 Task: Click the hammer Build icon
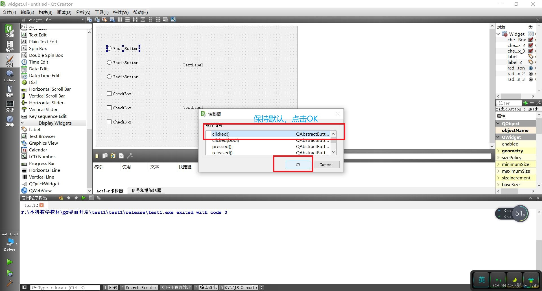tap(10, 283)
